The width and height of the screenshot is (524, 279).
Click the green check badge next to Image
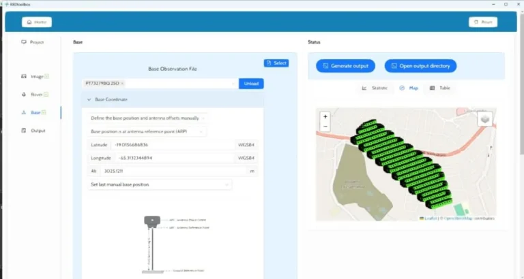47,76
